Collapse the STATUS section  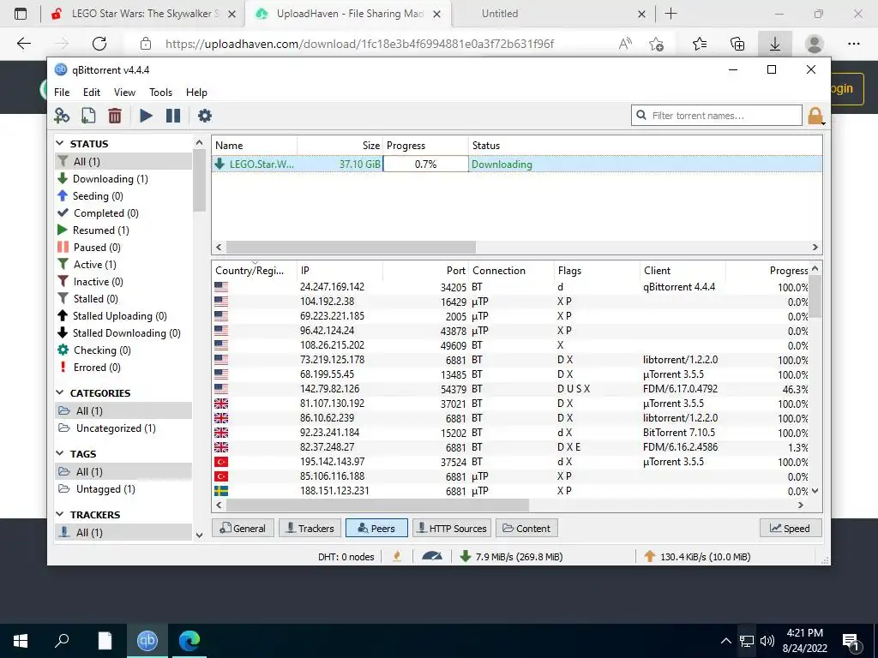tap(60, 144)
